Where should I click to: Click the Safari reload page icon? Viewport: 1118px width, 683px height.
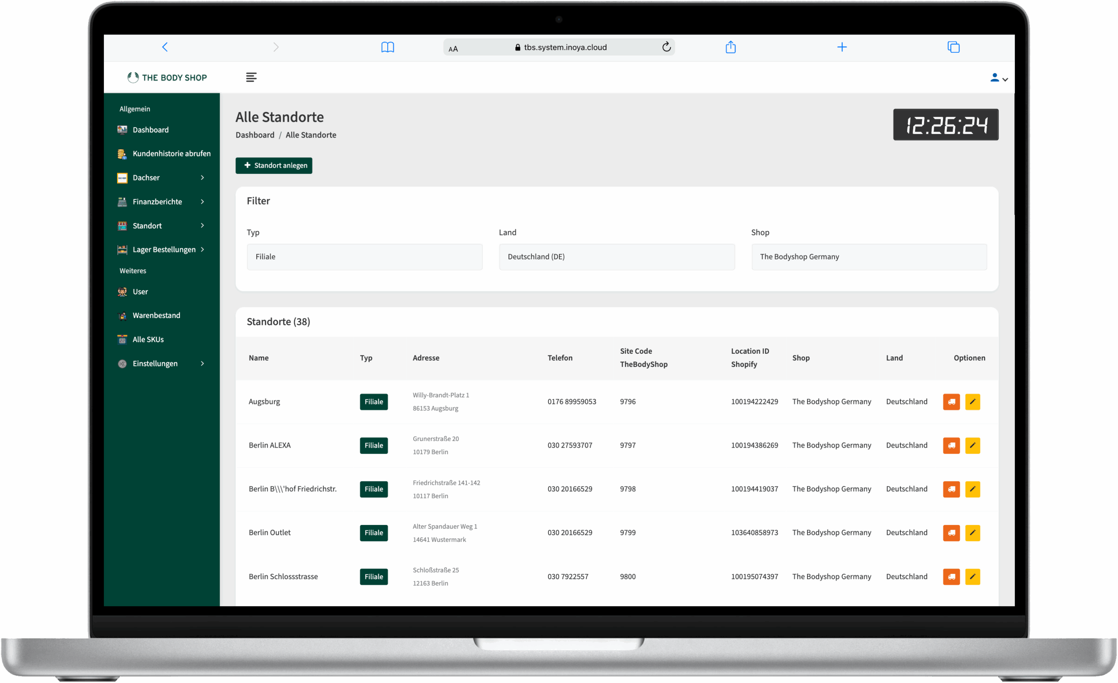pyautogui.click(x=666, y=47)
